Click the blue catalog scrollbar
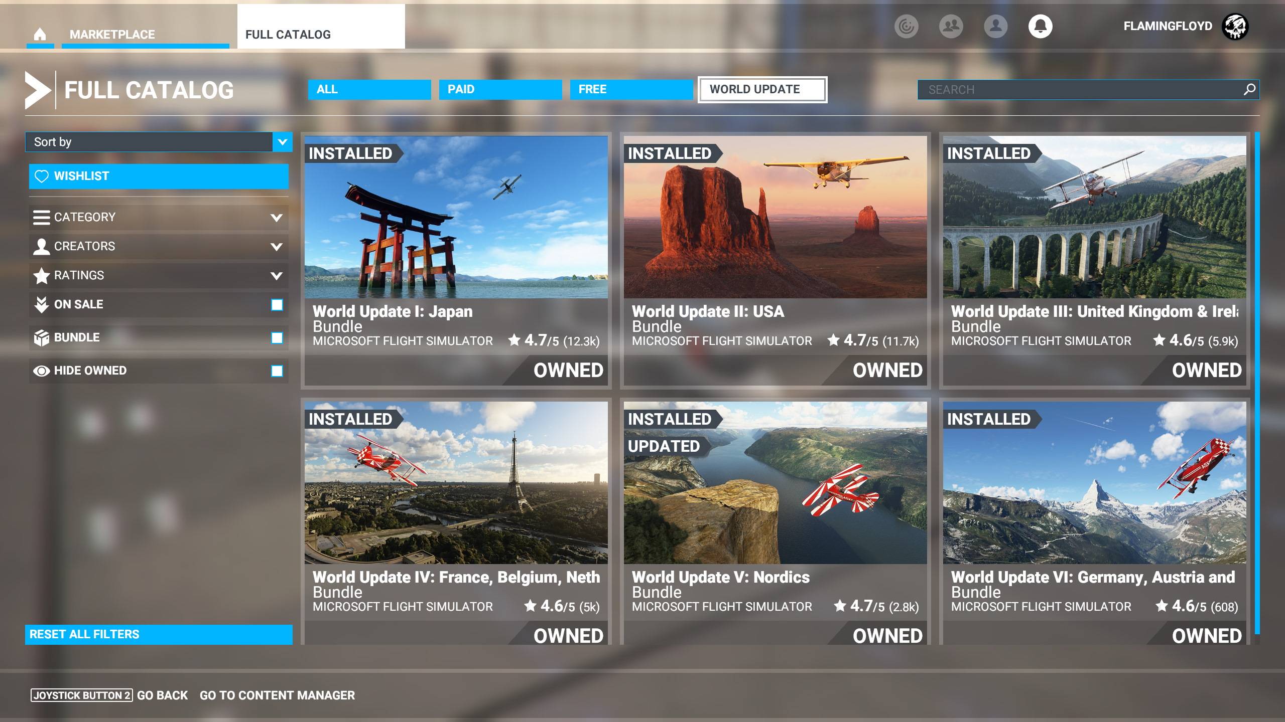1285x722 pixels. [x=1257, y=381]
